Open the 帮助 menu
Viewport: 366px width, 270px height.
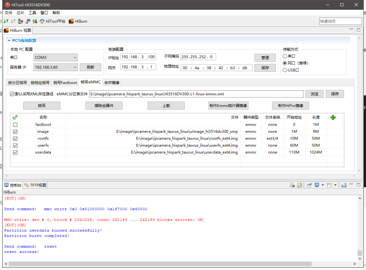(56, 13)
